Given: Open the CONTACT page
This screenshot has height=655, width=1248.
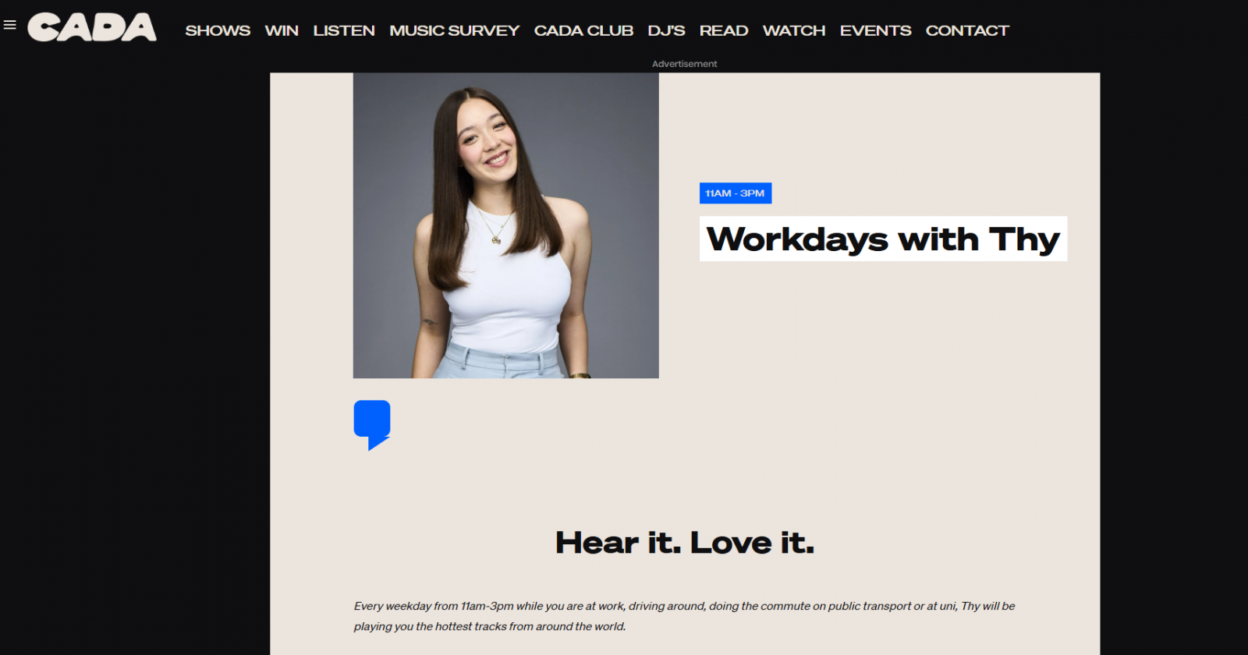Looking at the screenshot, I should pyautogui.click(x=967, y=30).
